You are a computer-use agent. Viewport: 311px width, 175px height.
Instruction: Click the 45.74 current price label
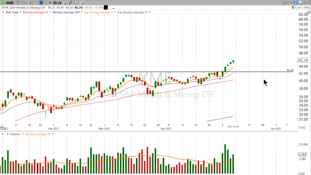(303, 60)
